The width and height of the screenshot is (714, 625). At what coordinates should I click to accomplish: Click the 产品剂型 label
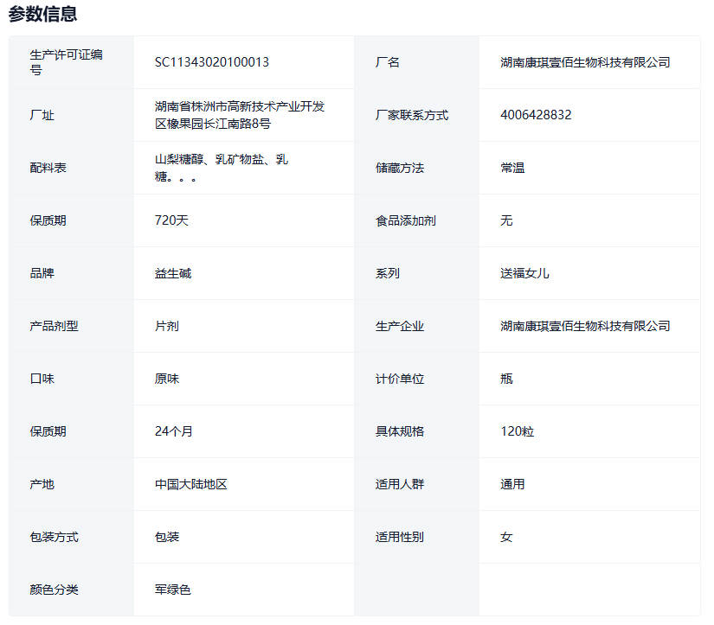(54, 326)
